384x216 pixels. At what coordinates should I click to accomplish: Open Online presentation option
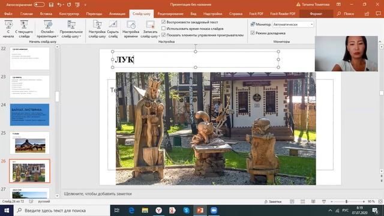click(47, 29)
